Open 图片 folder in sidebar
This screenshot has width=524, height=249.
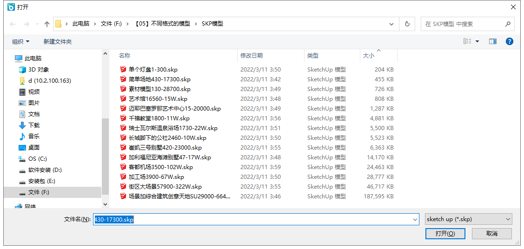click(x=34, y=103)
